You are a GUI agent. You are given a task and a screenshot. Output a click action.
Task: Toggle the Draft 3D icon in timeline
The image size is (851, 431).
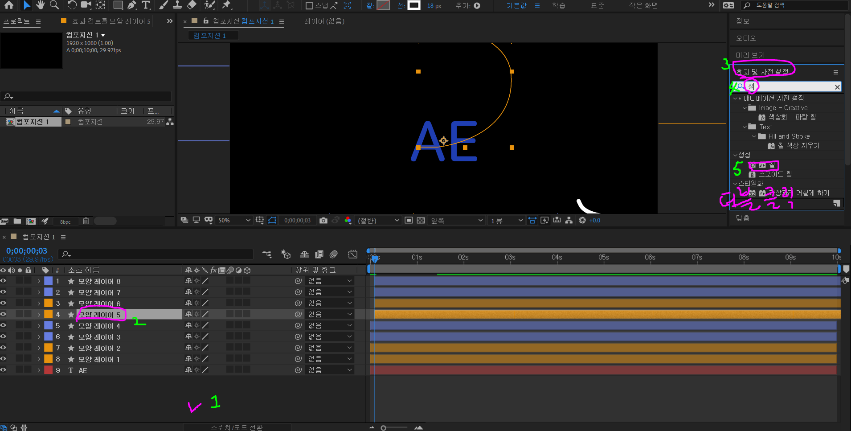pyautogui.click(x=286, y=254)
